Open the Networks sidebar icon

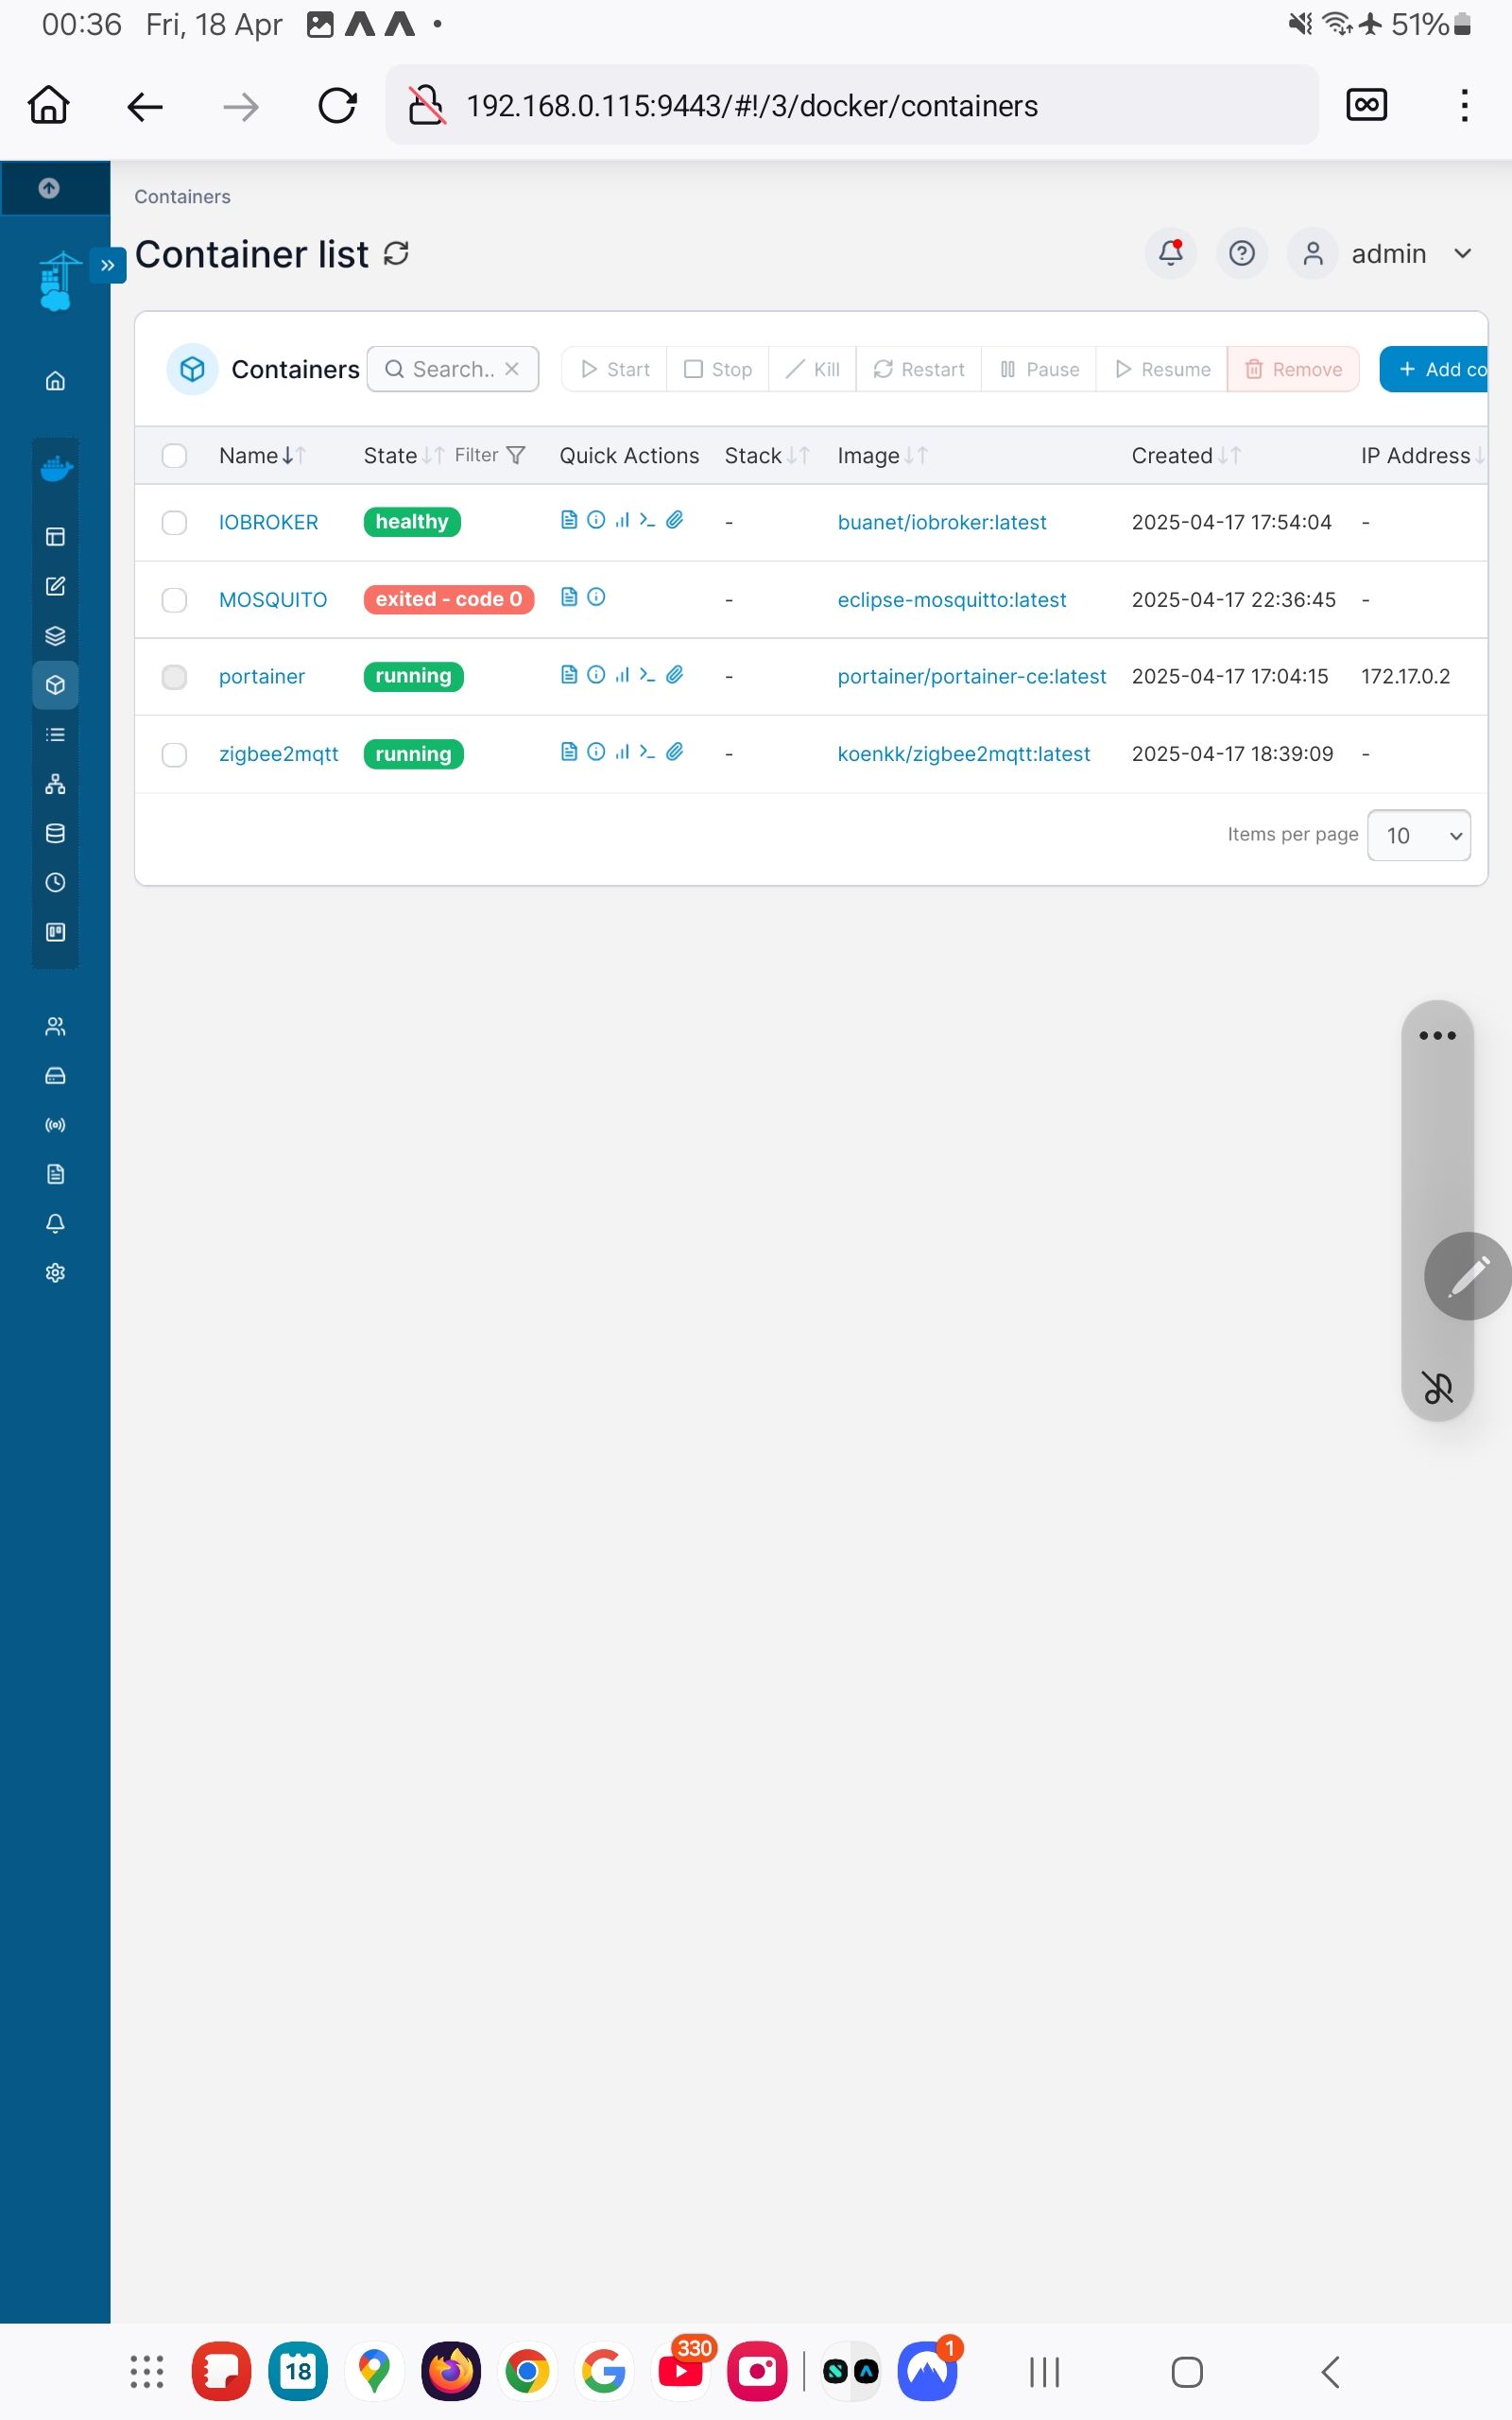(55, 784)
